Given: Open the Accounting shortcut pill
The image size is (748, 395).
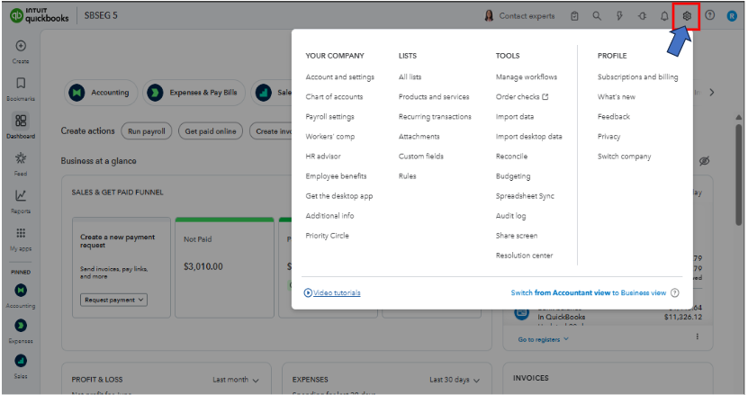Looking at the screenshot, I should 101,93.
